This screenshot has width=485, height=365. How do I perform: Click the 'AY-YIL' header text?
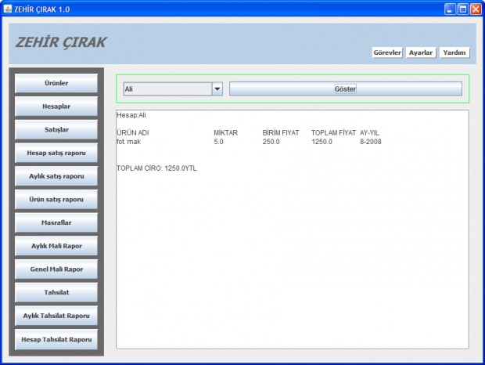(369, 133)
